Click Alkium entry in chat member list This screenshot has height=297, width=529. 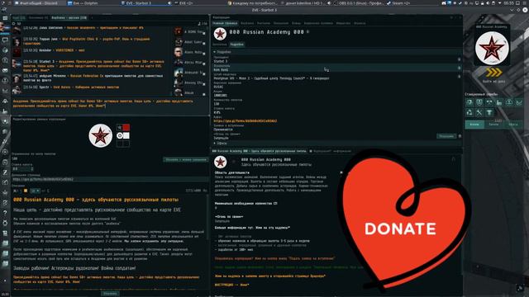pyautogui.click(x=189, y=92)
